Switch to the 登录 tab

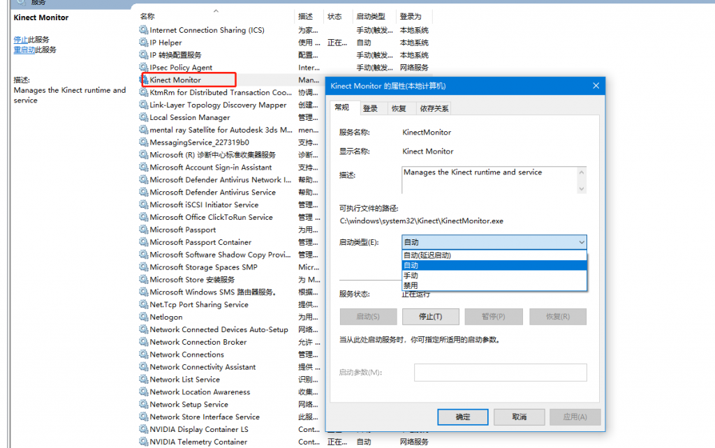pos(370,108)
